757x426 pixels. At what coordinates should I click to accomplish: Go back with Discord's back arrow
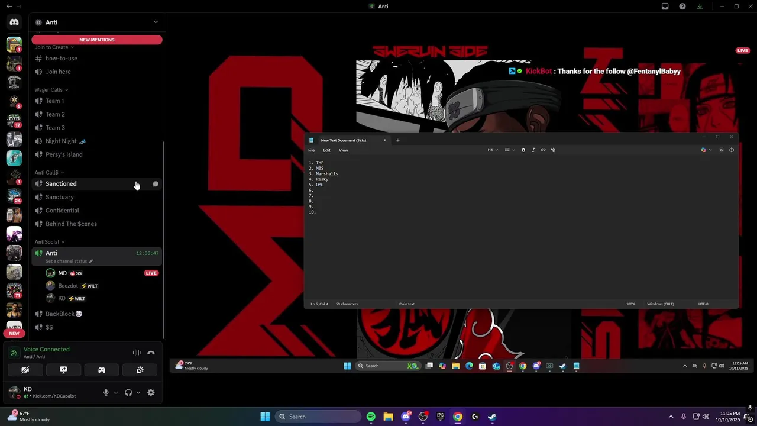pos(9,6)
